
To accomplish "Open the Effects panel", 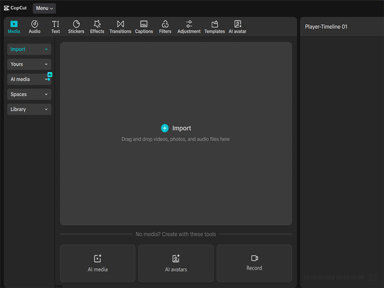I will (97, 27).
